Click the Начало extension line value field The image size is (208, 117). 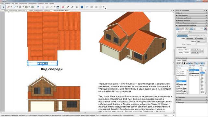coord(187,50)
